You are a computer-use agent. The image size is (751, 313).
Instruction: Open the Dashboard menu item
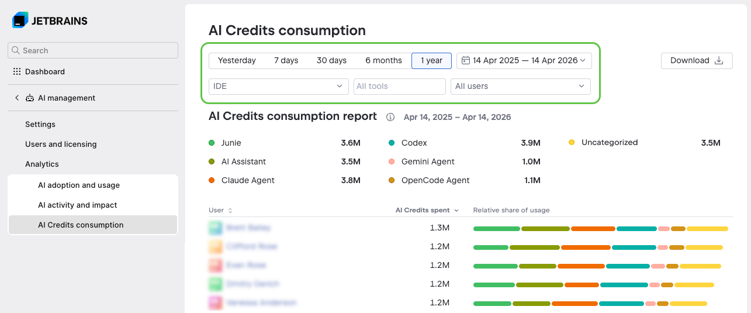[45, 71]
